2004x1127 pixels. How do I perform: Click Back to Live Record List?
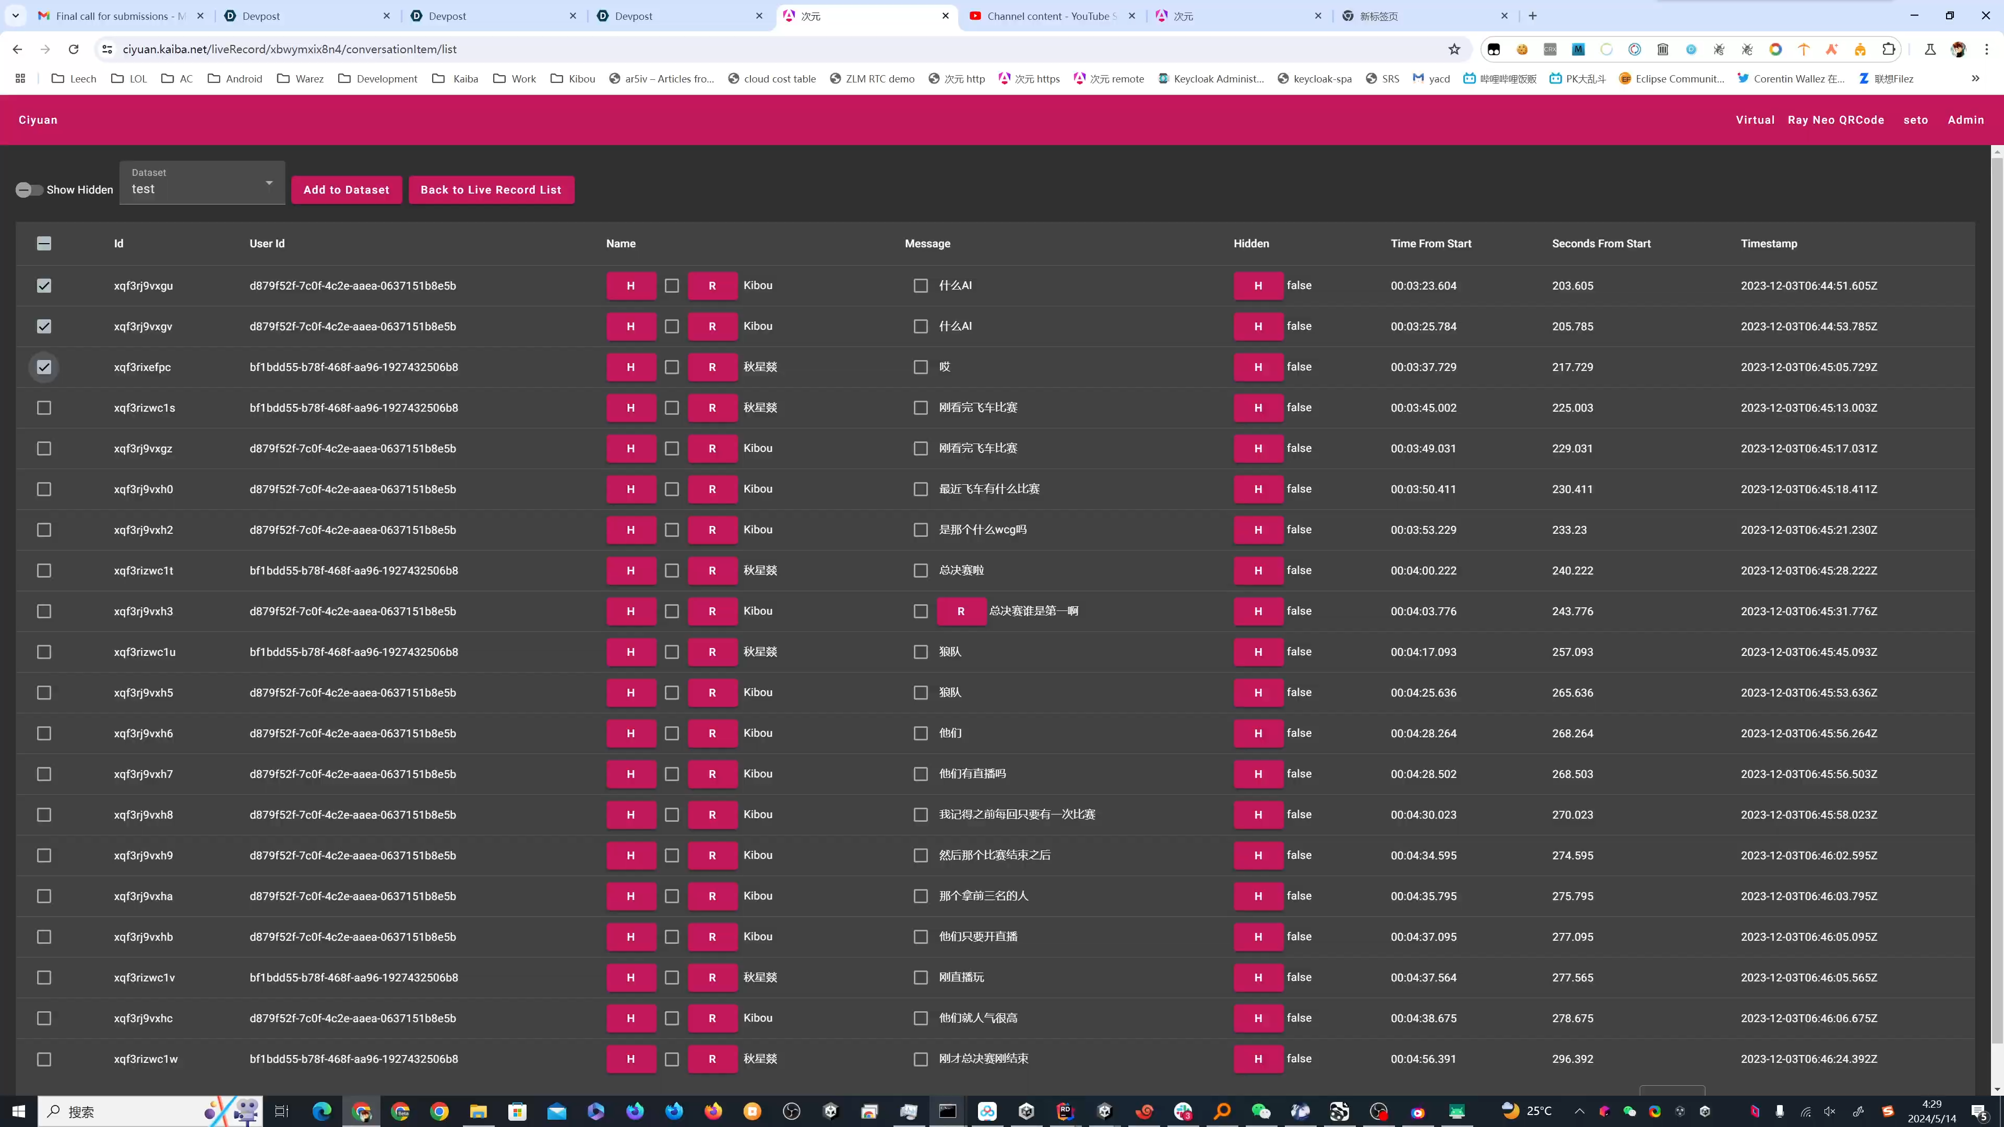pos(491,190)
